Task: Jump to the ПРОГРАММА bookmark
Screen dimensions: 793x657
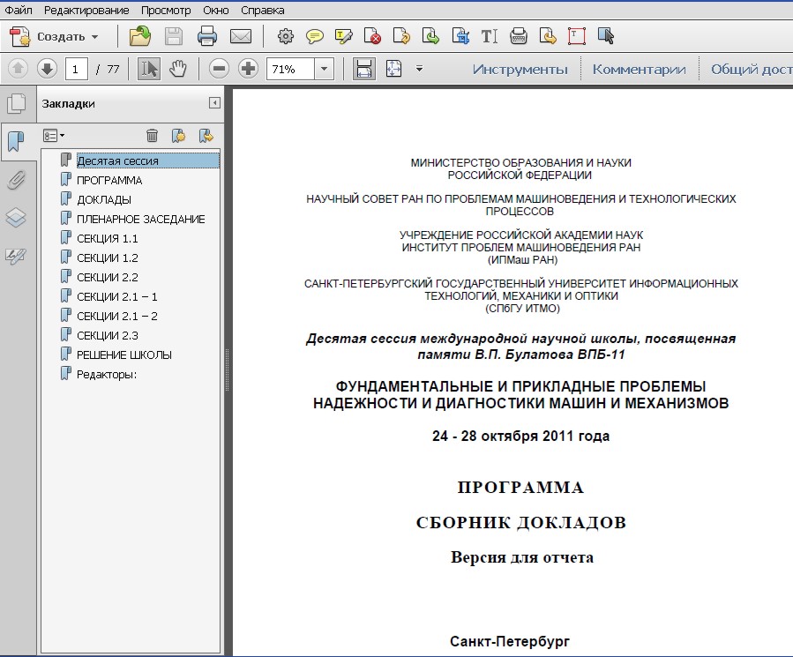Action: (109, 180)
